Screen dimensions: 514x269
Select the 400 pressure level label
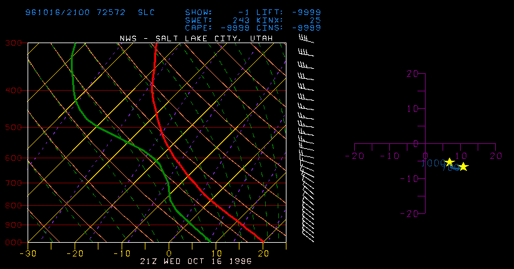point(13,90)
